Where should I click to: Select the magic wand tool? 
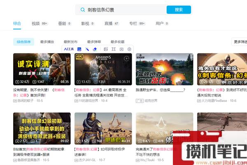(x=87, y=49)
